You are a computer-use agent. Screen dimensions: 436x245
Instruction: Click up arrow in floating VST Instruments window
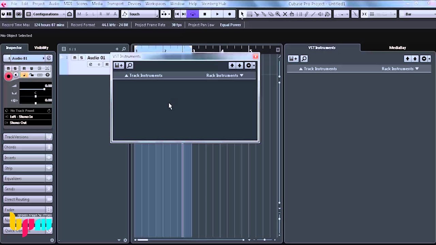(232, 65)
